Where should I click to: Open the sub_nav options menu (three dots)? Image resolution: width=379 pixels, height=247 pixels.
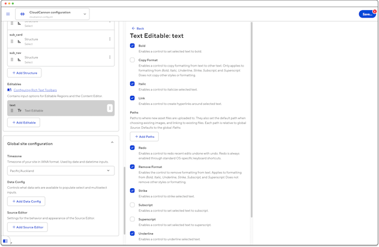[x=110, y=58]
